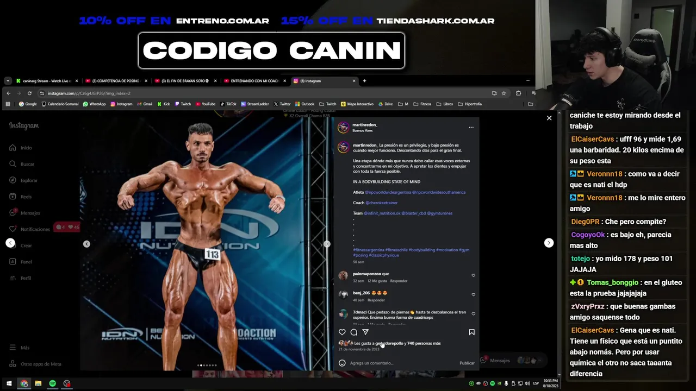Like 7dmaci's comment
The image size is (696, 391).
(x=473, y=313)
